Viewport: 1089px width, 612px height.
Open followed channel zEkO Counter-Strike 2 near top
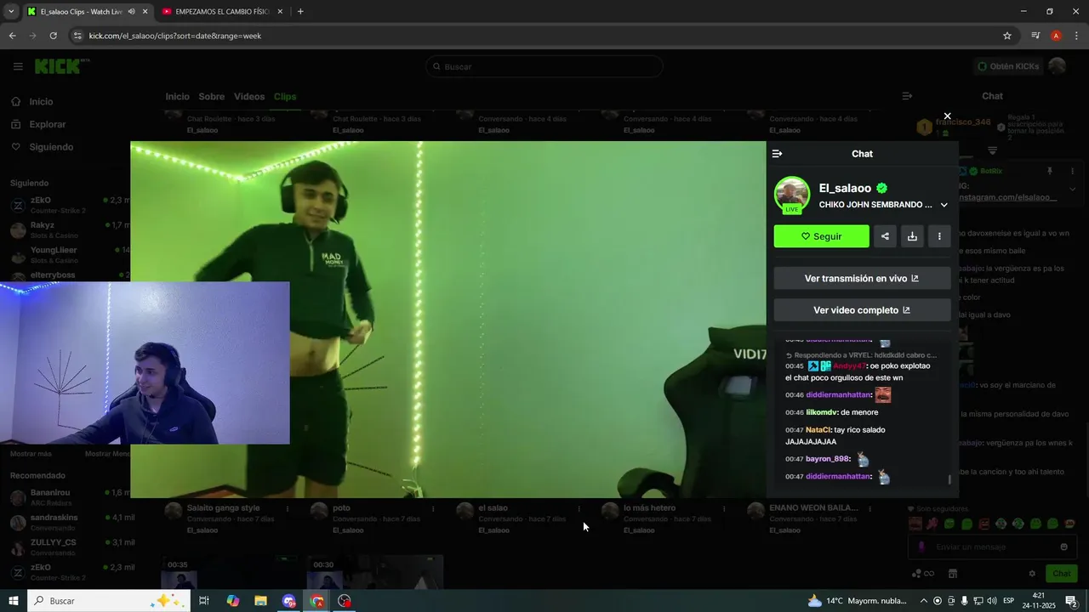click(68, 204)
